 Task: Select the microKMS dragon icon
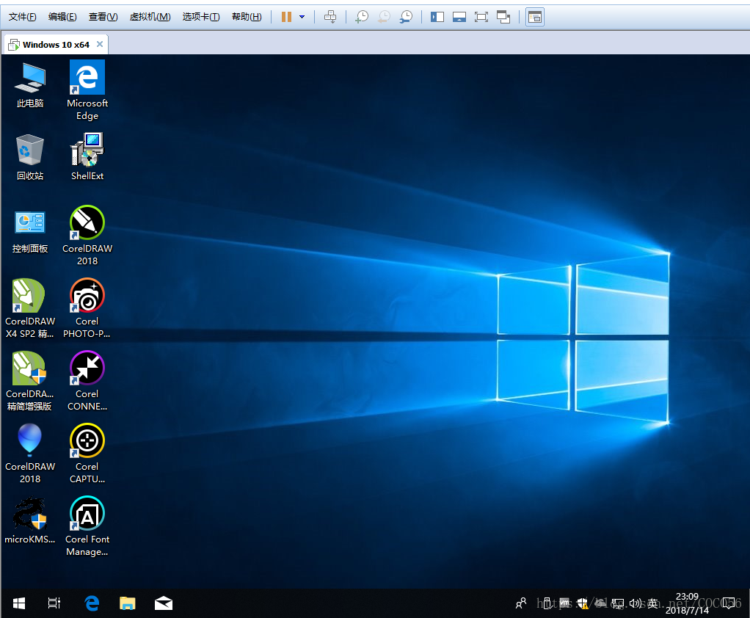point(30,520)
